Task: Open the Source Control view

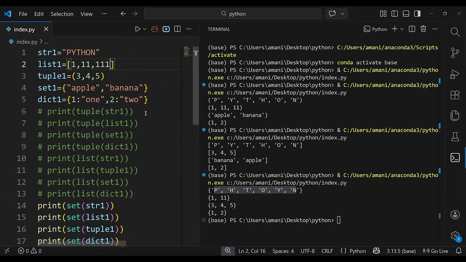Action: click(x=455, y=53)
